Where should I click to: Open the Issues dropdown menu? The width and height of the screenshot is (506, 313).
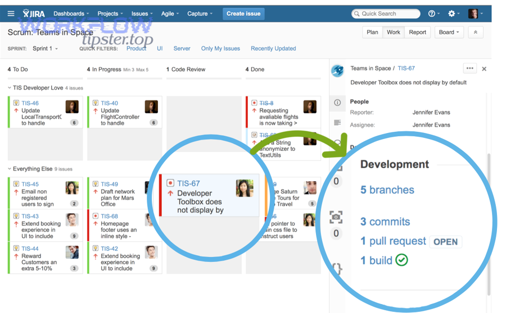pyautogui.click(x=142, y=13)
